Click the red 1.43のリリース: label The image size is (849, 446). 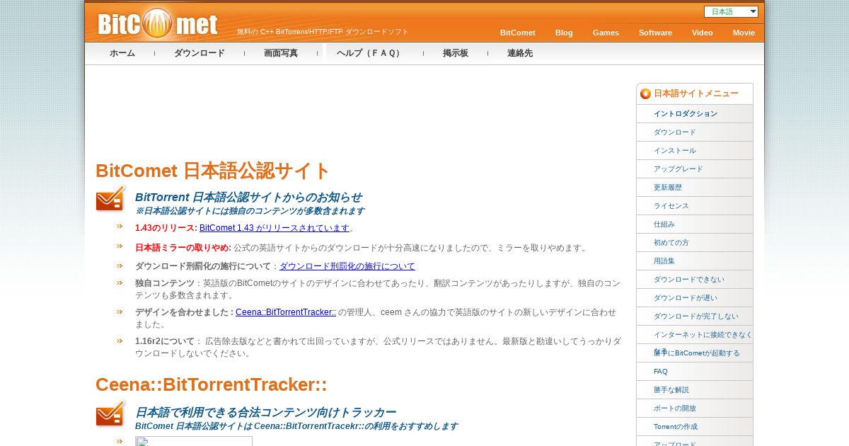point(166,228)
